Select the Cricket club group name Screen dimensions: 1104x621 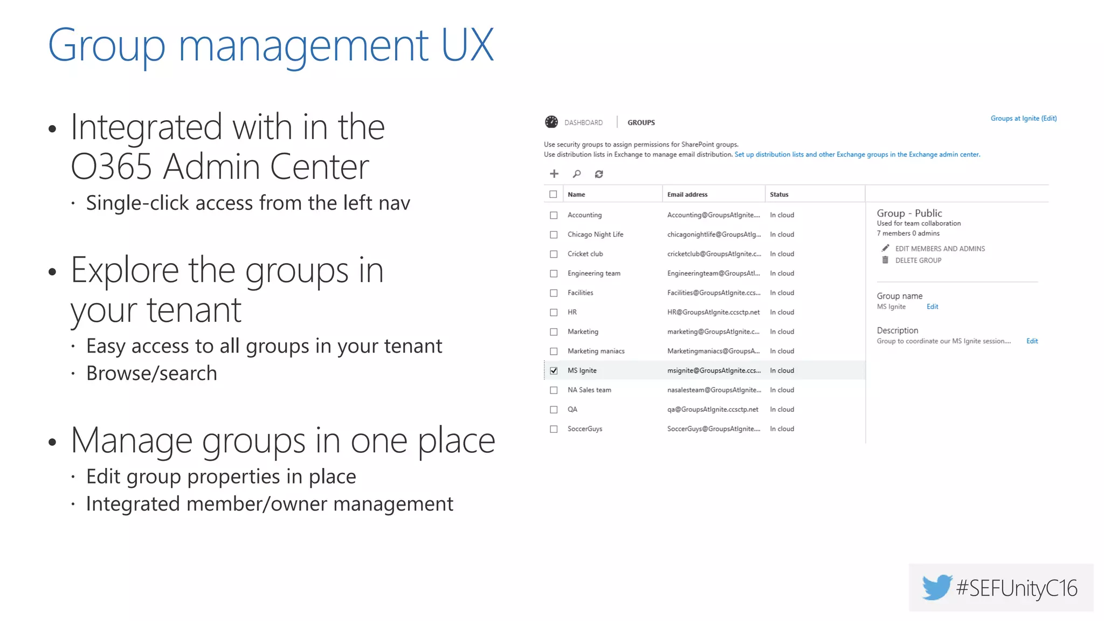click(x=585, y=253)
